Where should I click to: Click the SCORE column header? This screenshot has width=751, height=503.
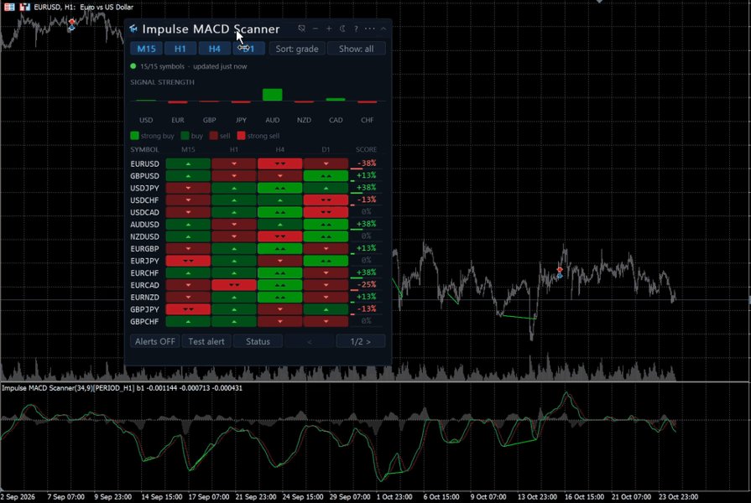point(367,150)
